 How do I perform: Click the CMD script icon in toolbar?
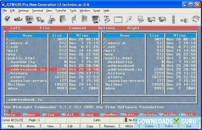(x=107, y=19)
